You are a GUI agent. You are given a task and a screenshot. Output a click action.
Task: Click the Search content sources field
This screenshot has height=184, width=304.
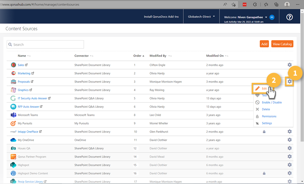pos(45,45)
